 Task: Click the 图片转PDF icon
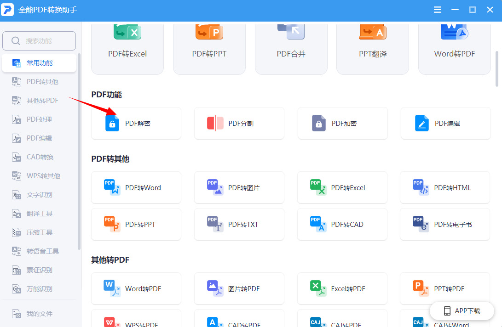[215, 288]
